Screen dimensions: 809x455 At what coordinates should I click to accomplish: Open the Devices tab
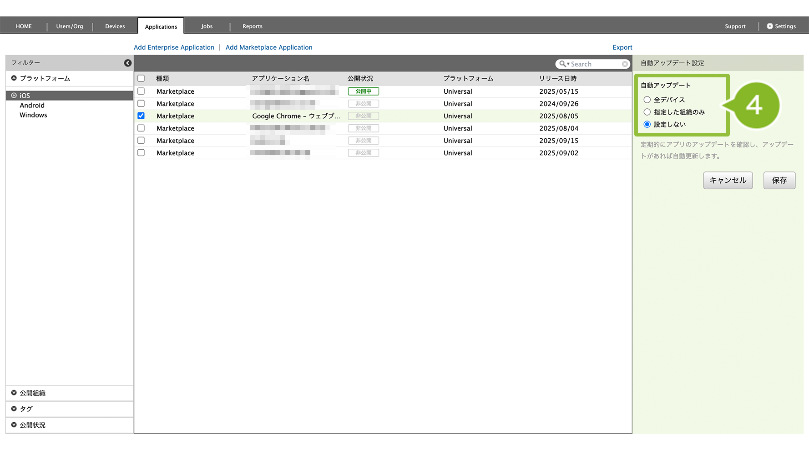pos(115,26)
